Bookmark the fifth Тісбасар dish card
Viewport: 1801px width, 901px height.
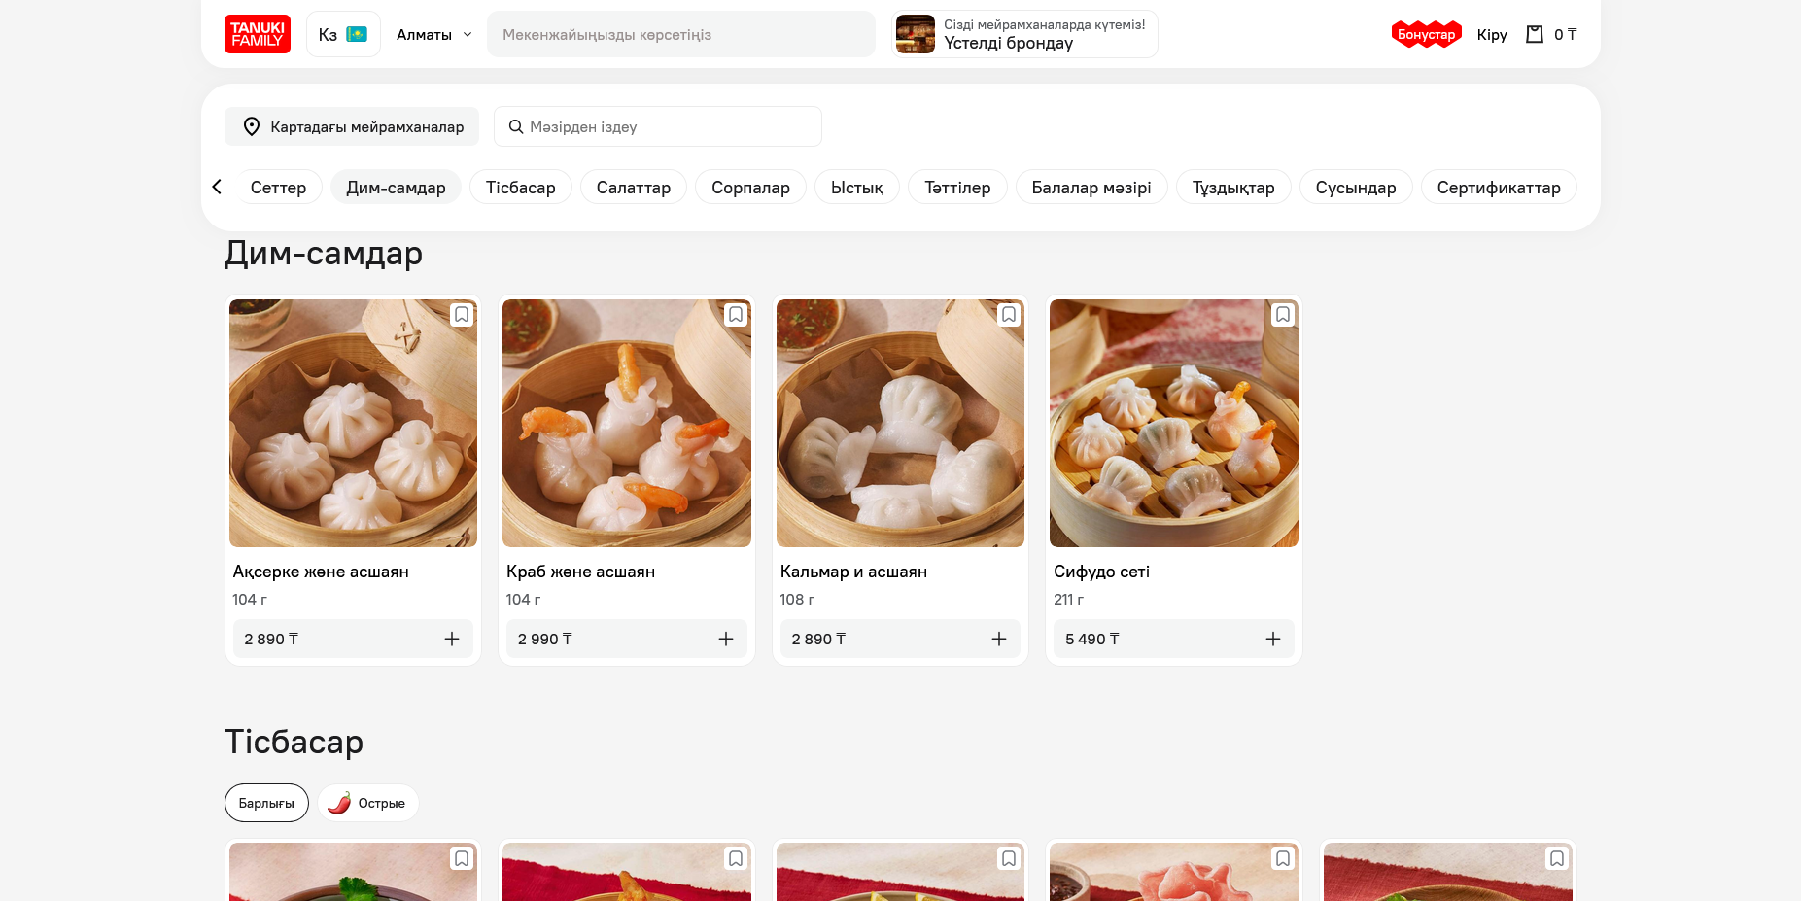pyautogui.click(x=1557, y=858)
